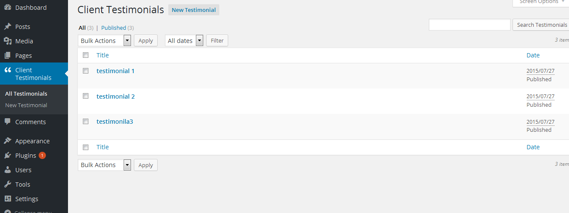The height and width of the screenshot is (213, 569).
Task: Click the Comments speech bubble icon
Action: tap(8, 122)
